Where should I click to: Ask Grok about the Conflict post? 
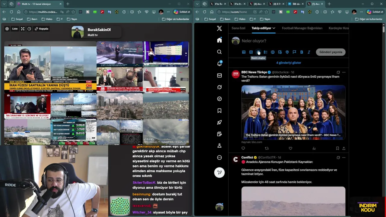[x=338, y=158]
